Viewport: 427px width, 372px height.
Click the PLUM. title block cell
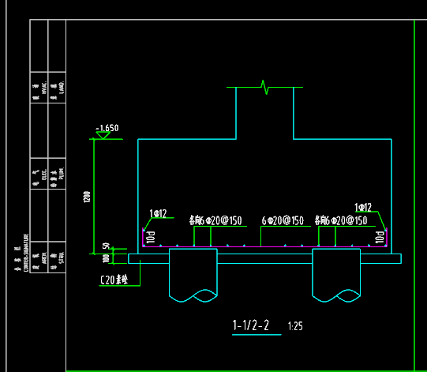point(57,174)
